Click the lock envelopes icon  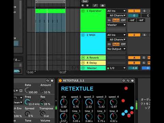(x=102, y=5)
